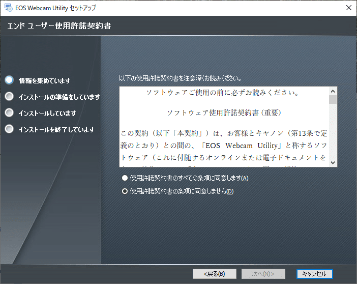This screenshot has height=284, width=357.
Task: Click the disabled 次へ(N) next button
Action: [x=263, y=274]
